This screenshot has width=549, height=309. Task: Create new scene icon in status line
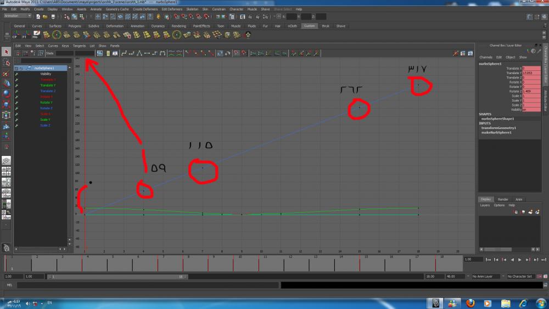(38, 16)
